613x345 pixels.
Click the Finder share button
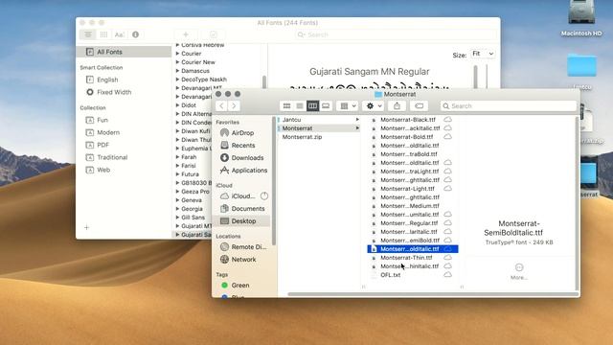397,106
